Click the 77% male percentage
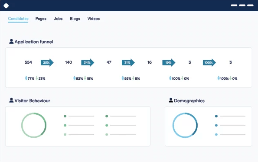This screenshot has width=258, height=162. [x=31, y=78]
